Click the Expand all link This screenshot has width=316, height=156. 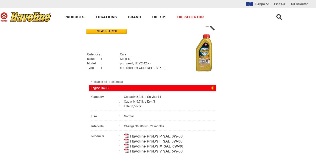[116, 82]
